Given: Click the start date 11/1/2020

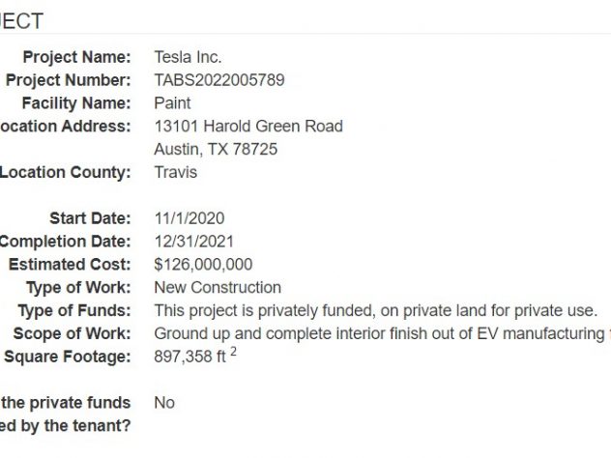Looking at the screenshot, I should [x=189, y=218].
